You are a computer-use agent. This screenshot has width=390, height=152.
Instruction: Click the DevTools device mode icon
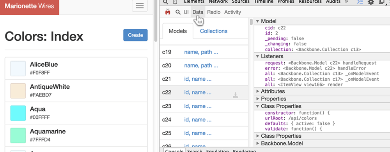click(x=175, y=2)
